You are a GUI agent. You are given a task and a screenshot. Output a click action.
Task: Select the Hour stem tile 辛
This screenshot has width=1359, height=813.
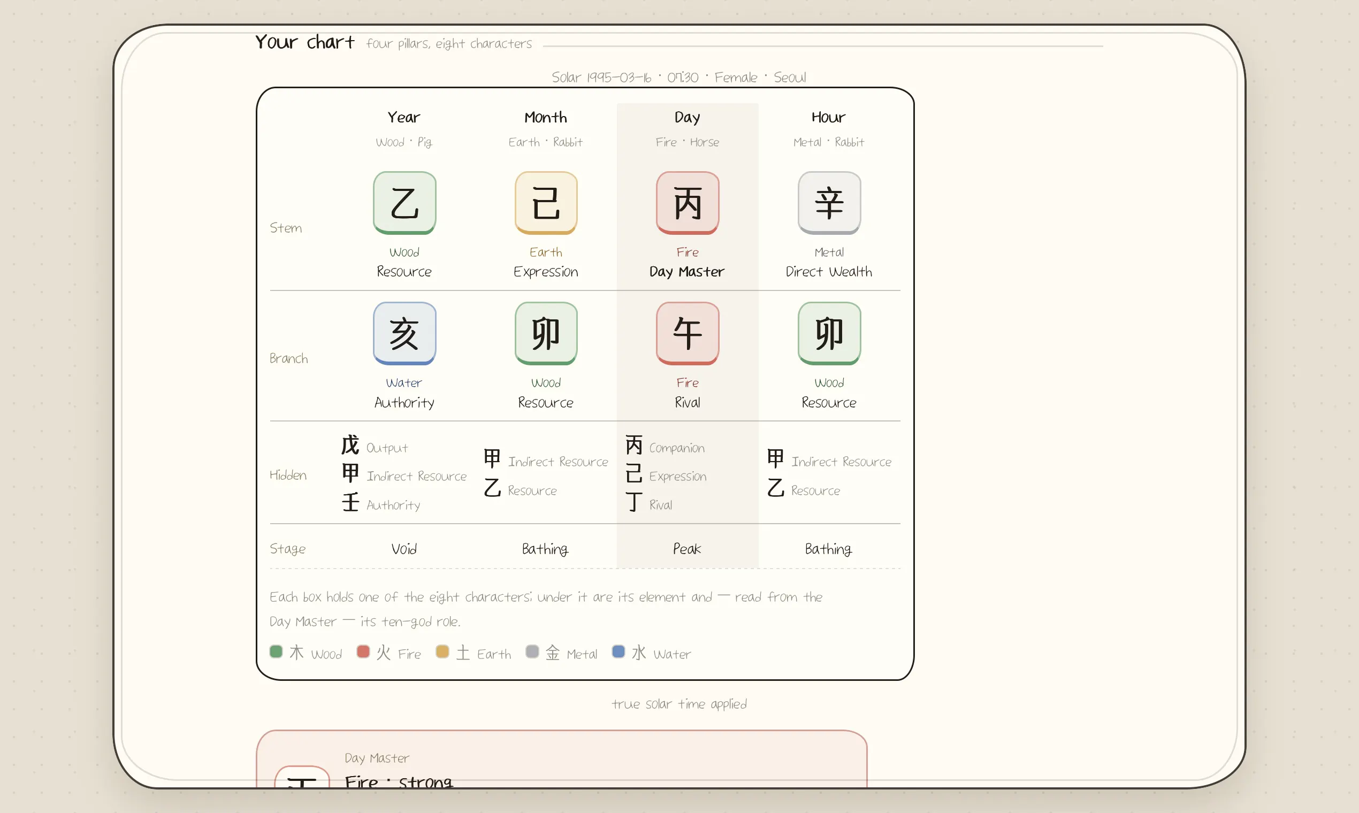point(829,203)
